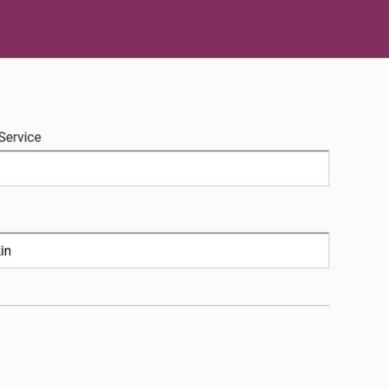Click the maroon title bar area
Image resolution: width=389 pixels, height=389 pixels.
195,29
